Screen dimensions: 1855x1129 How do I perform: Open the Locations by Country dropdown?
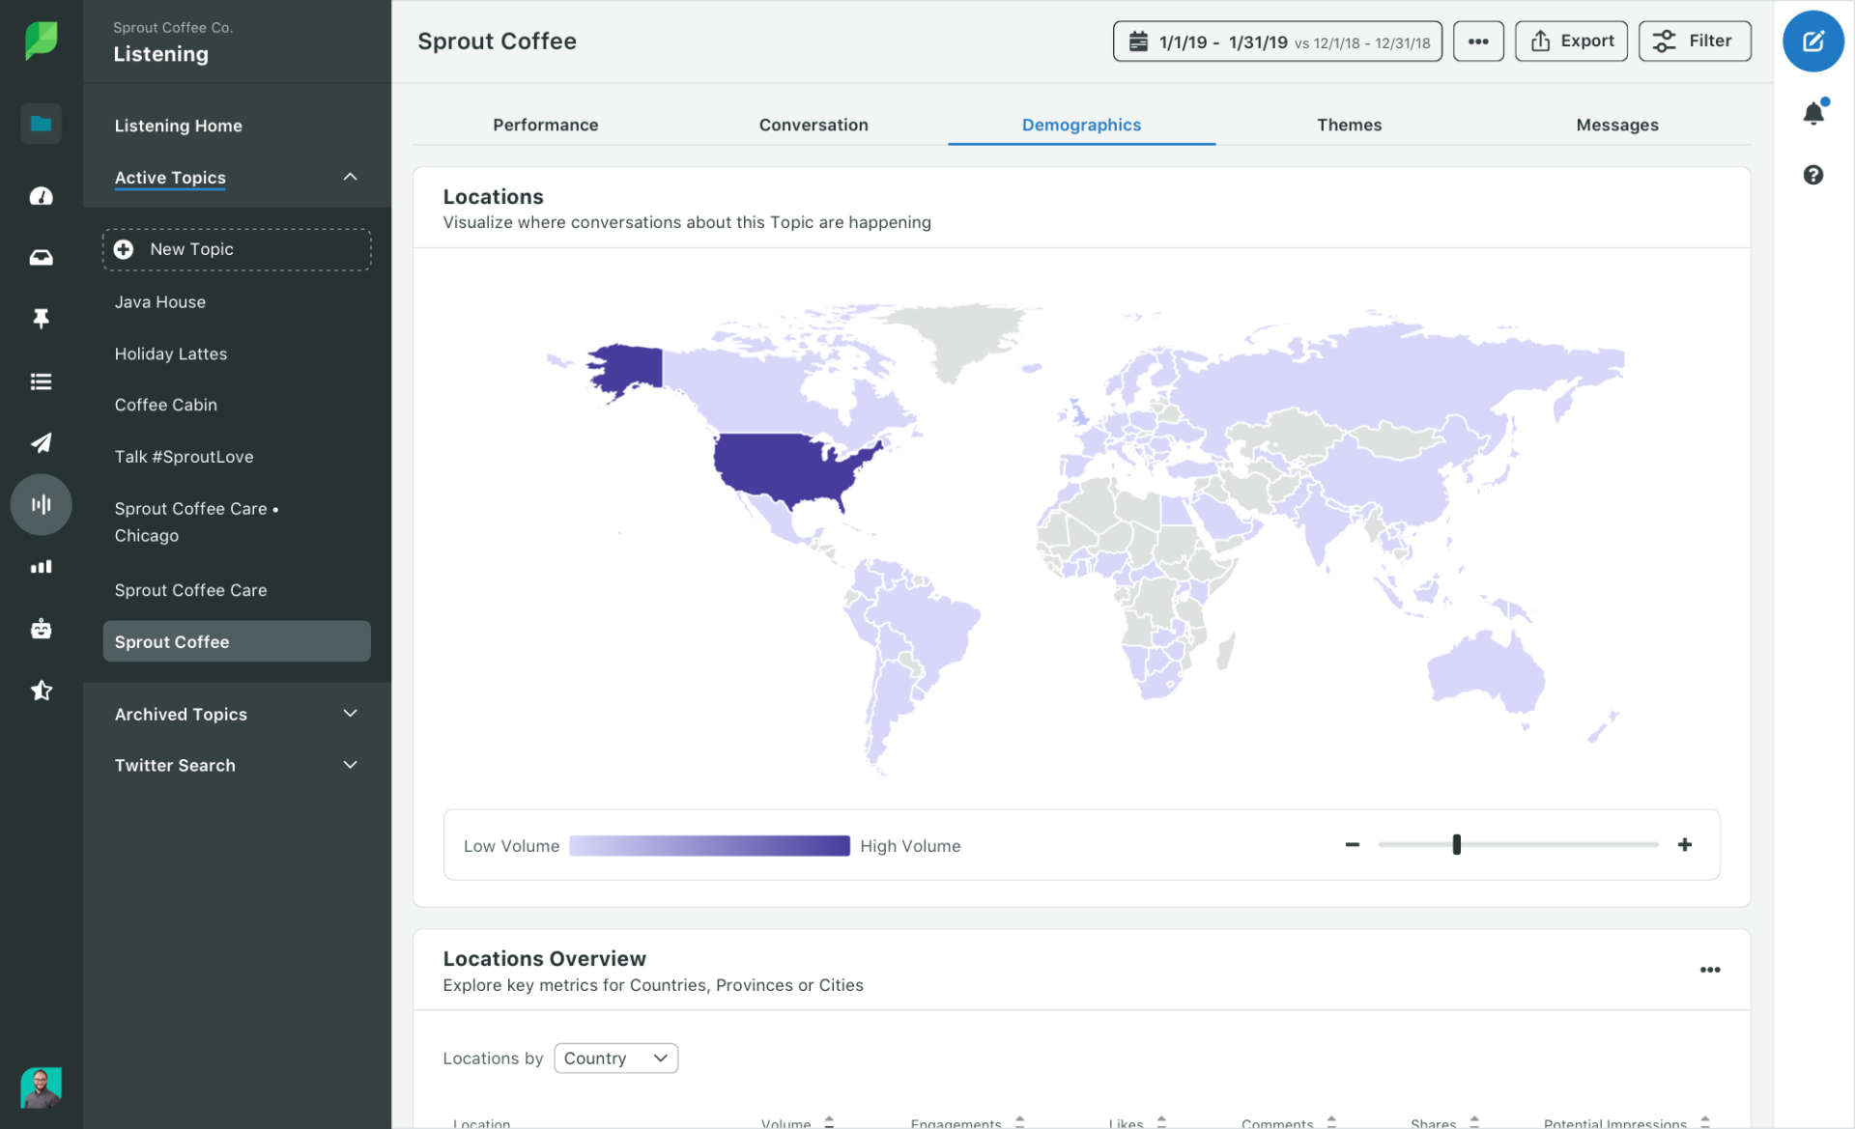(615, 1058)
